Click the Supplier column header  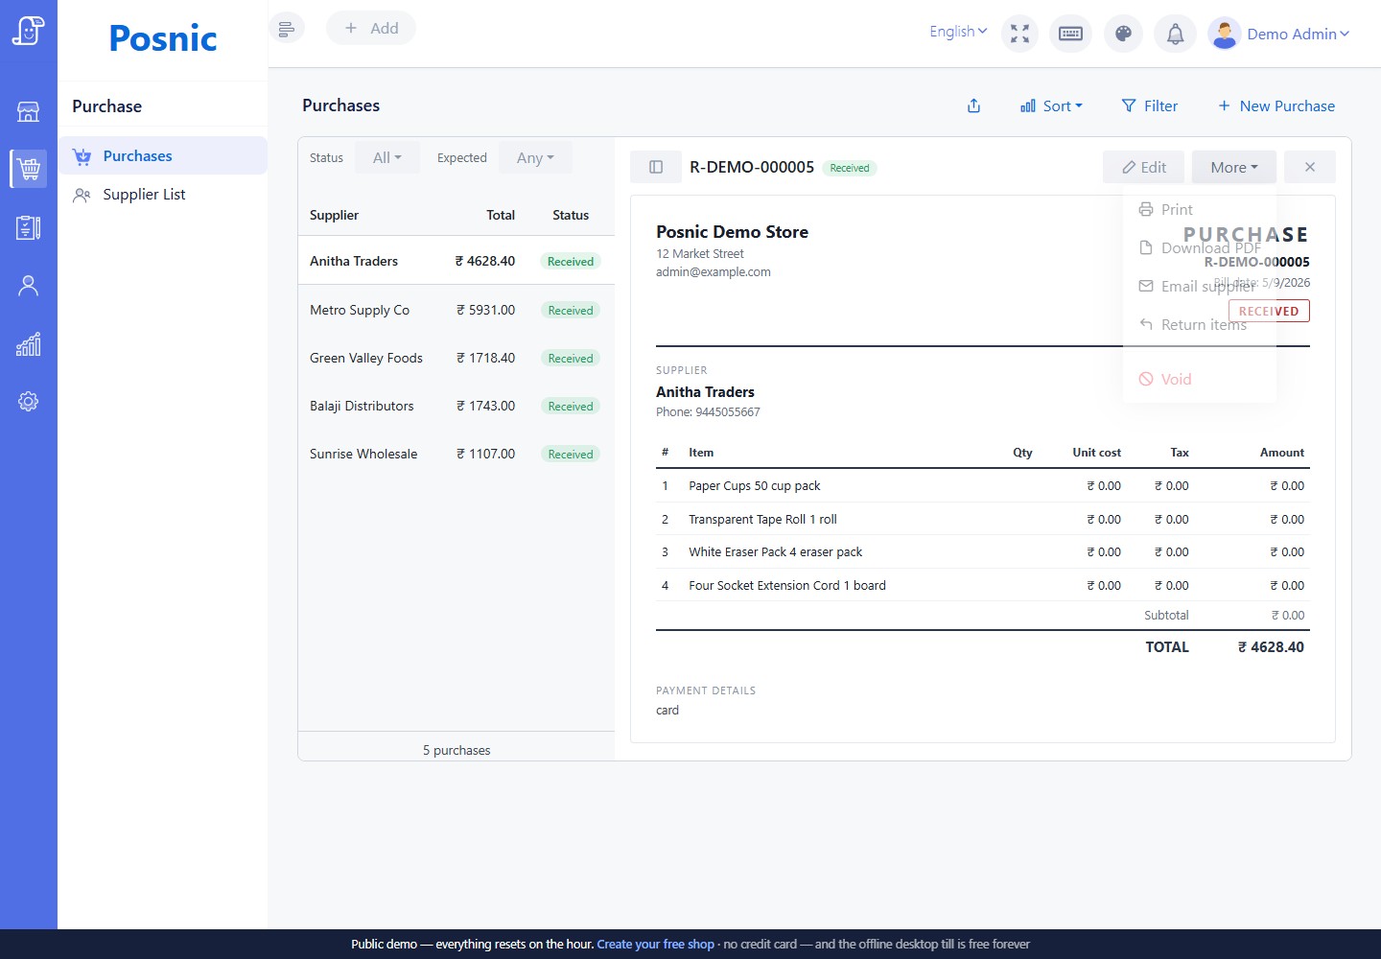(x=334, y=215)
